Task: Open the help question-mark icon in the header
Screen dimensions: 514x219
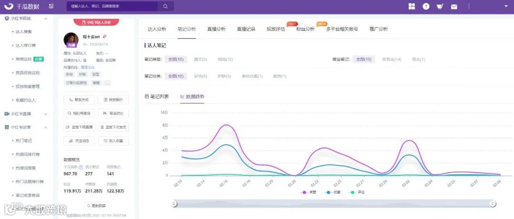Action: point(426,6)
